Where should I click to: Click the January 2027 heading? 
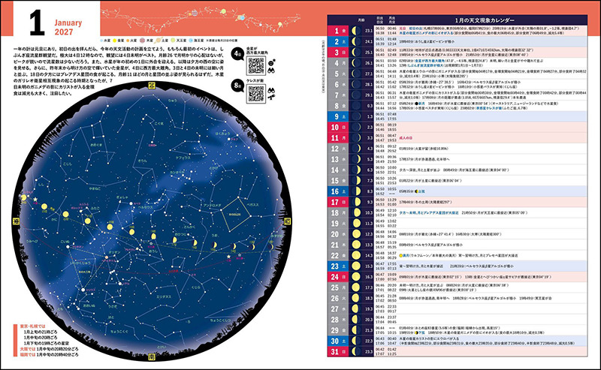tap(68, 27)
